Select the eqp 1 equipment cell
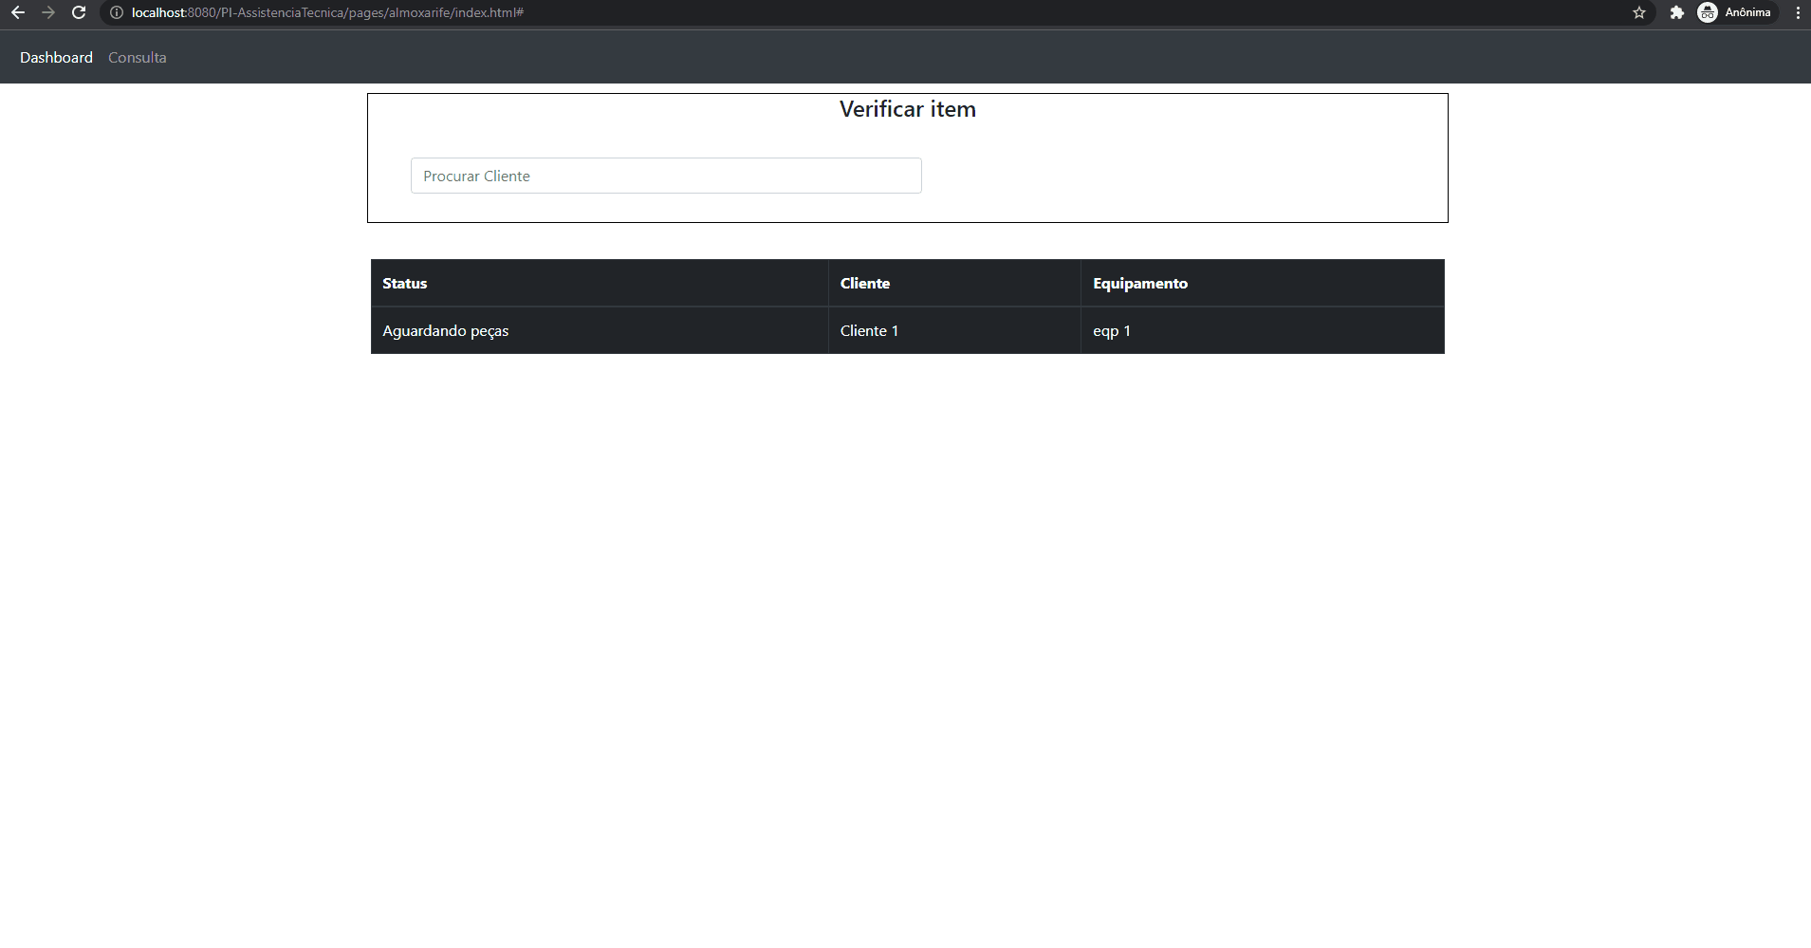The image size is (1811, 948). pos(1263,330)
